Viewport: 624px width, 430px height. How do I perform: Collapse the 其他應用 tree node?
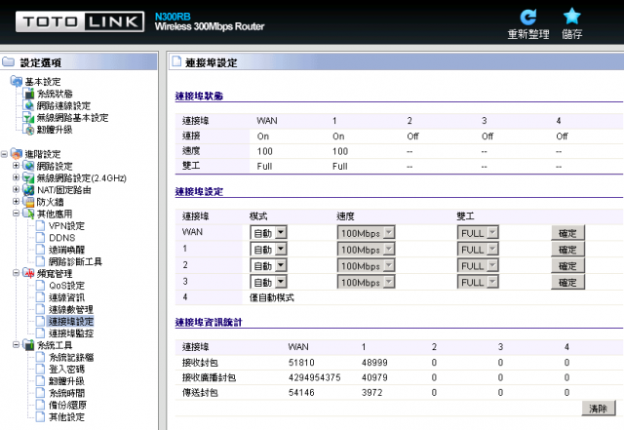[16, 214]
